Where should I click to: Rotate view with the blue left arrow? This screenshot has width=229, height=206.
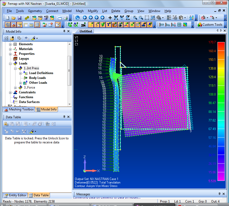(85, 18)
